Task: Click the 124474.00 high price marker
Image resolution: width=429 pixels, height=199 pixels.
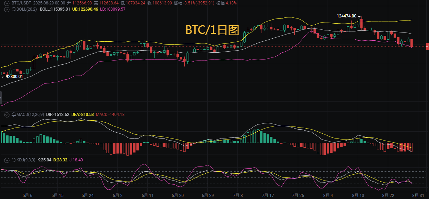Action: tap(347, 16)
